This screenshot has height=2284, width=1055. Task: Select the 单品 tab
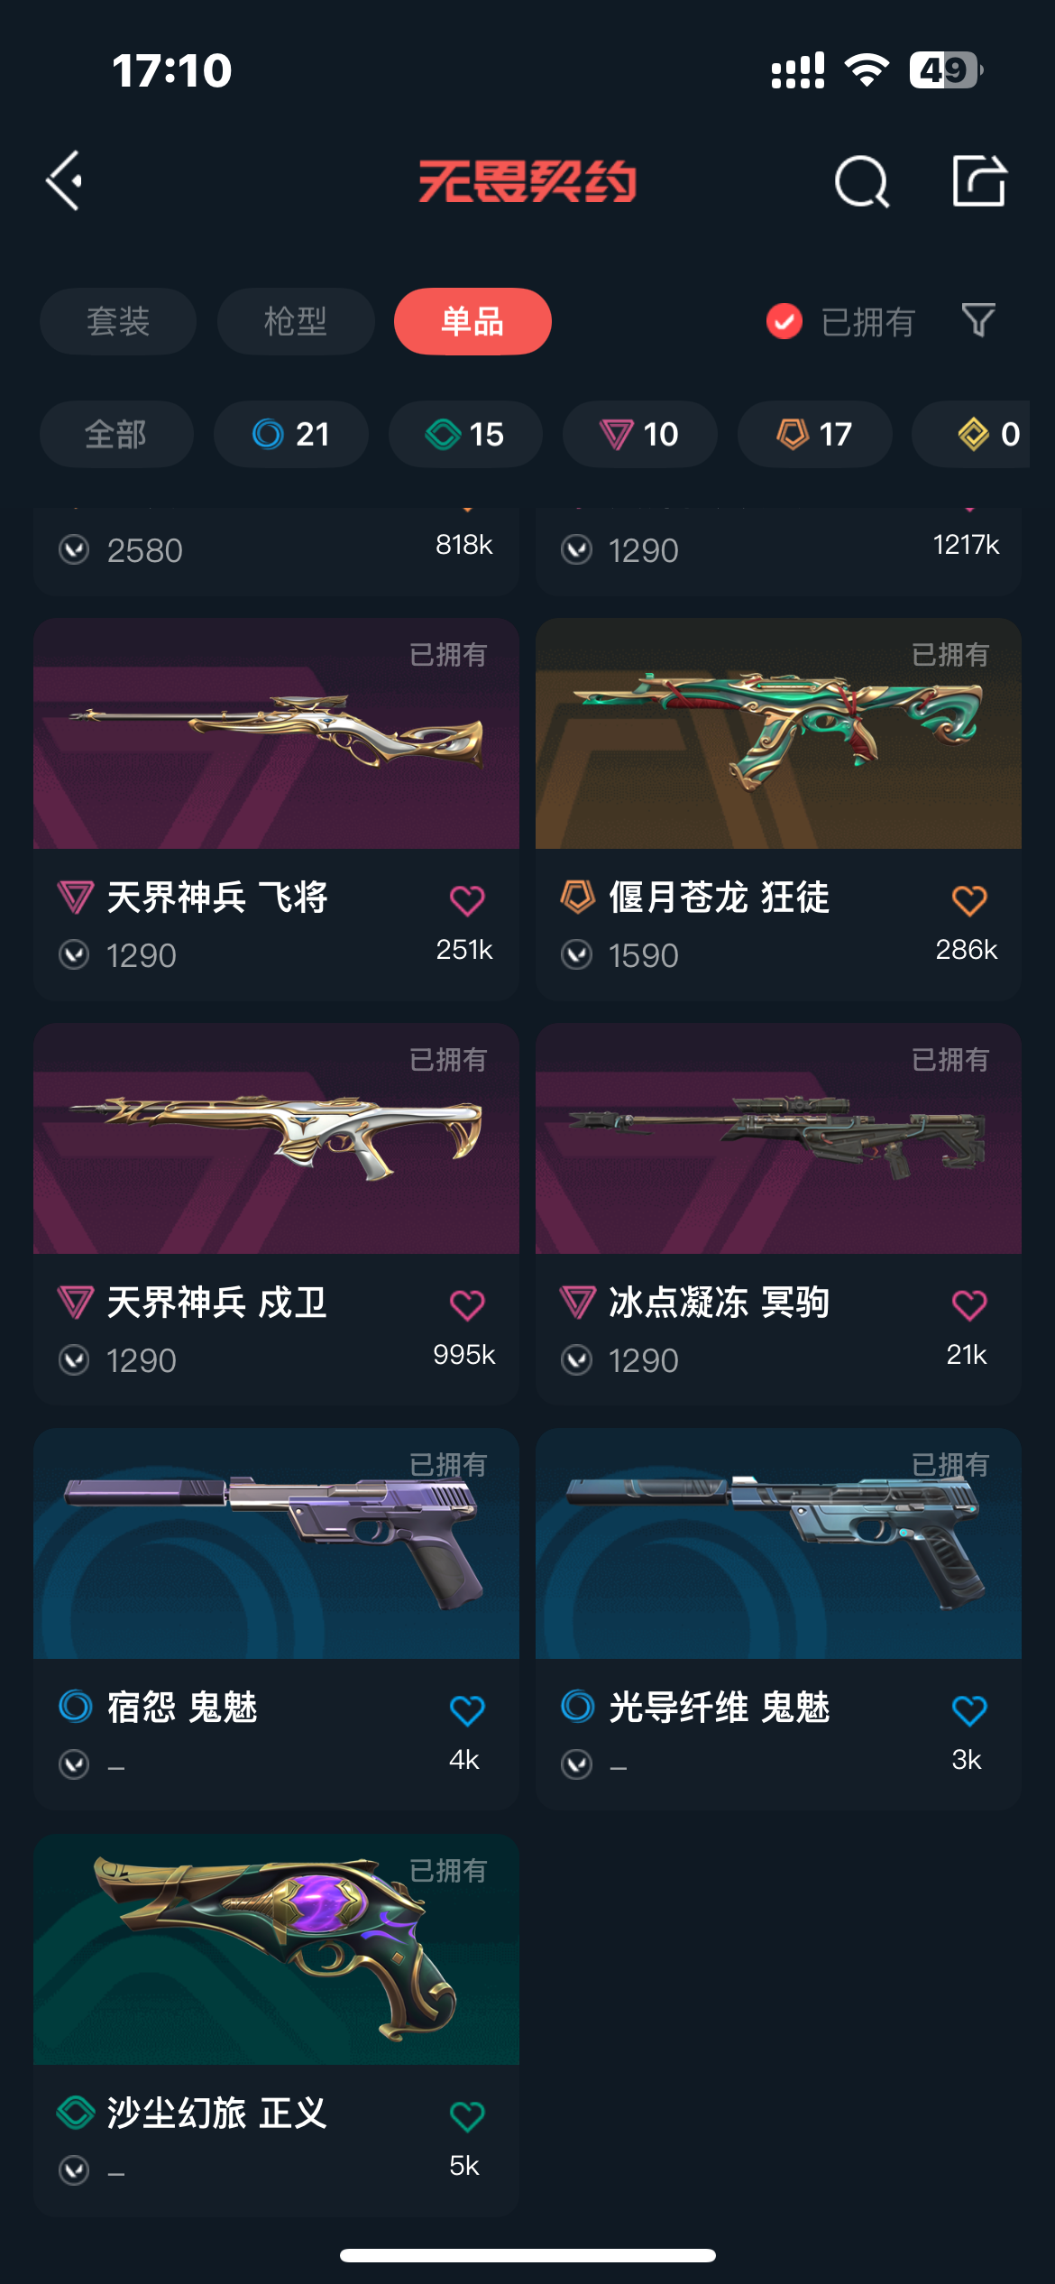(472, 321)
